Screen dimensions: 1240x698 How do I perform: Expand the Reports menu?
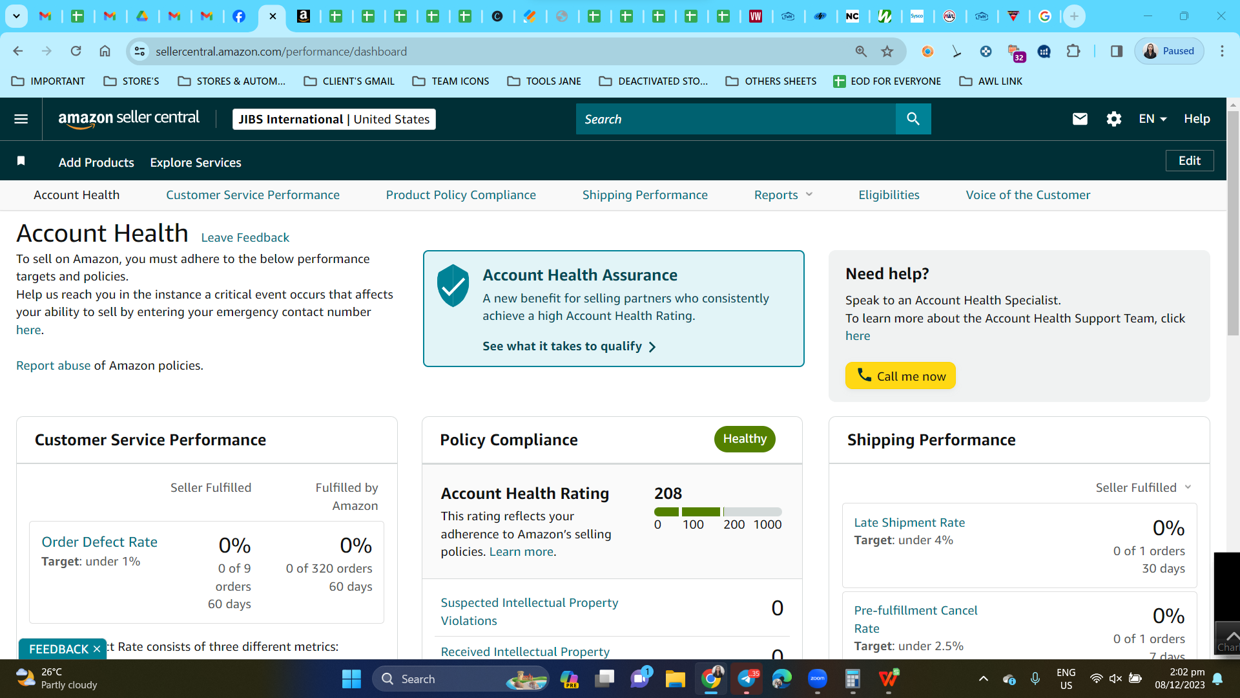(x=783, y=195)
